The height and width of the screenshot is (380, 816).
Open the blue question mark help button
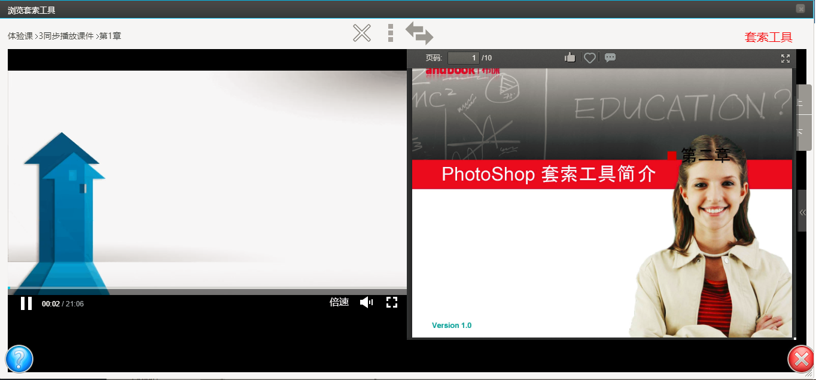click(x=19, y=359)
